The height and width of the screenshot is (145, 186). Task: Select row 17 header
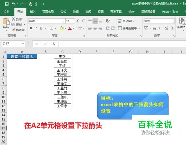coord(3,128)
